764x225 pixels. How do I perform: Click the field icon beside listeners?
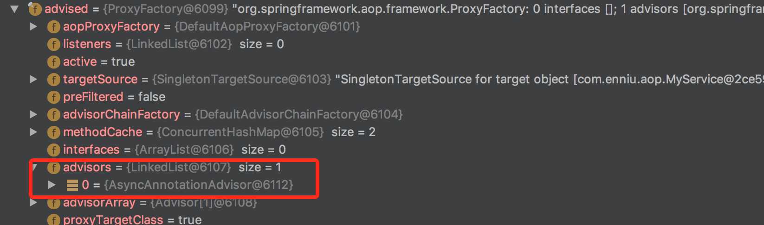54,44
